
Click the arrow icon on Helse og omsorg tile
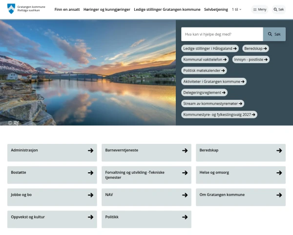(x=279, y=173)
